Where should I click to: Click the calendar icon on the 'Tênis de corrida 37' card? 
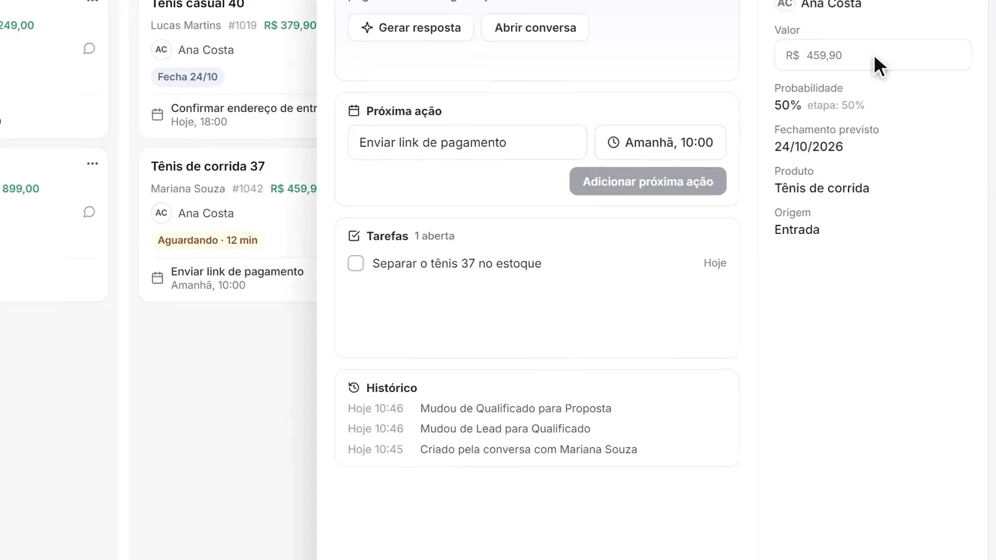click(157, 278)
